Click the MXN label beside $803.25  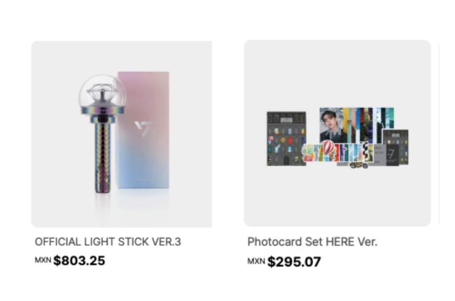(x=43, y=260)
